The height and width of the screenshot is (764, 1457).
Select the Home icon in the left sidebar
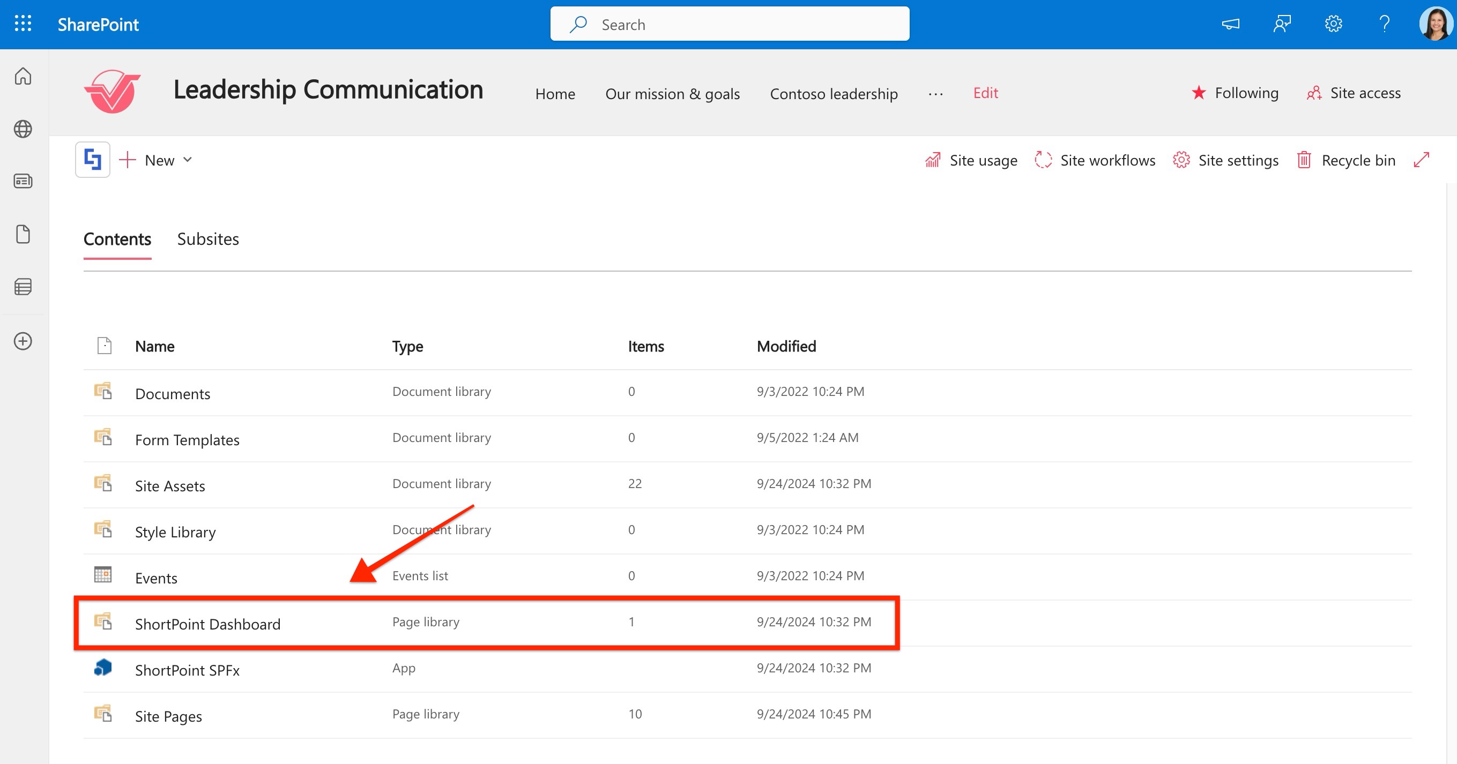23,76
